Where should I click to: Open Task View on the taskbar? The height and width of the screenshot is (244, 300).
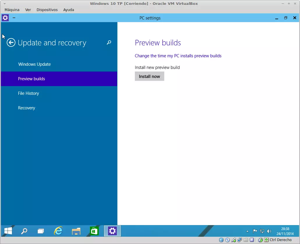point(41,231)
